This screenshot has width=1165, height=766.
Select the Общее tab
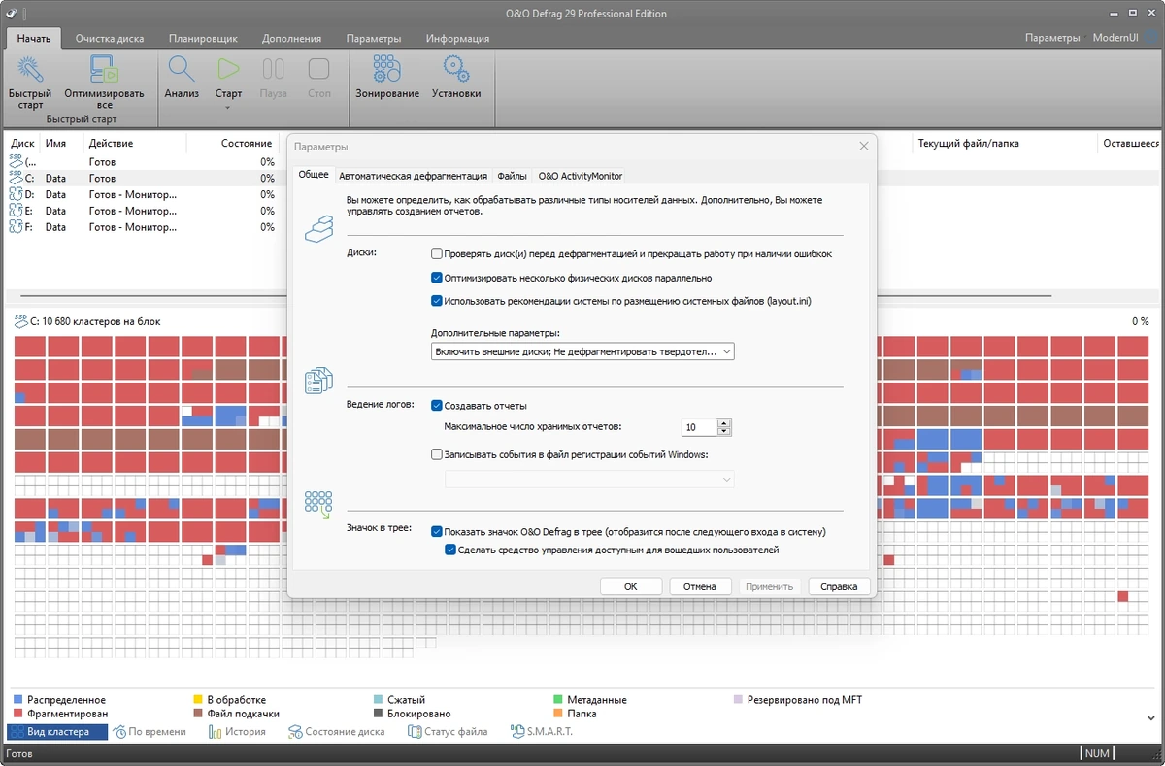(313, 175)
